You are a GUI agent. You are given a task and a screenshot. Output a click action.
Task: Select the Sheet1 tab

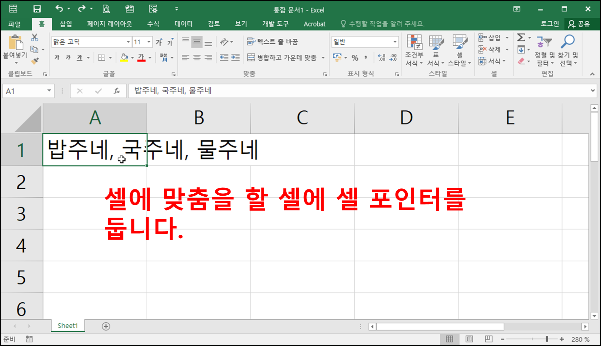[x=67, y=326]
